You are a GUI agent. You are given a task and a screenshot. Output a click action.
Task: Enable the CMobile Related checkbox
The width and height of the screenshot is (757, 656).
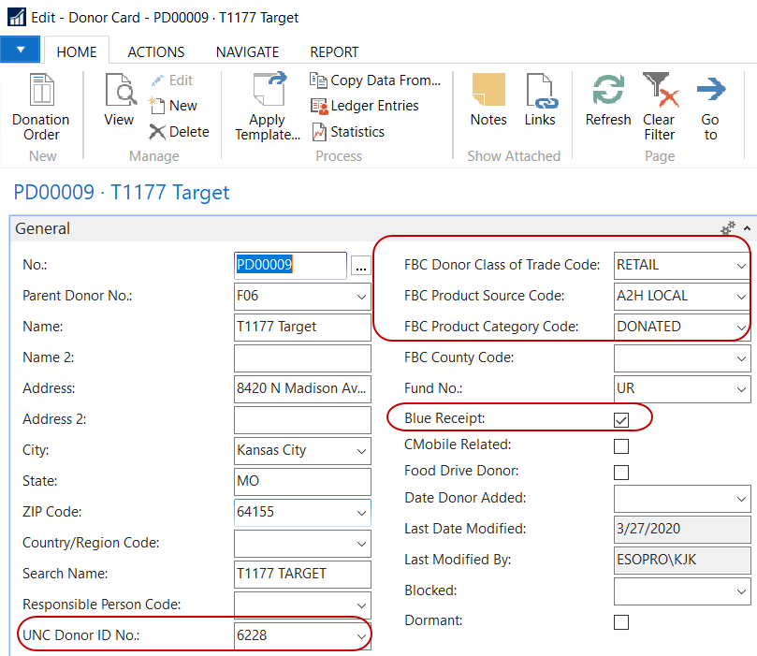(621, 445)
